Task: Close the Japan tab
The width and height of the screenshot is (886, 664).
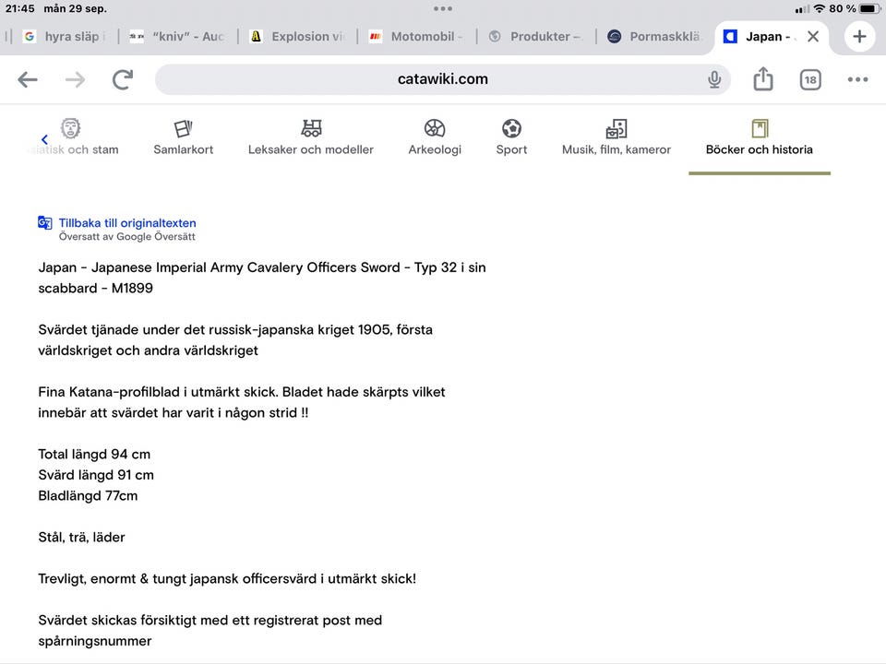Action: (x=813, y=37)
